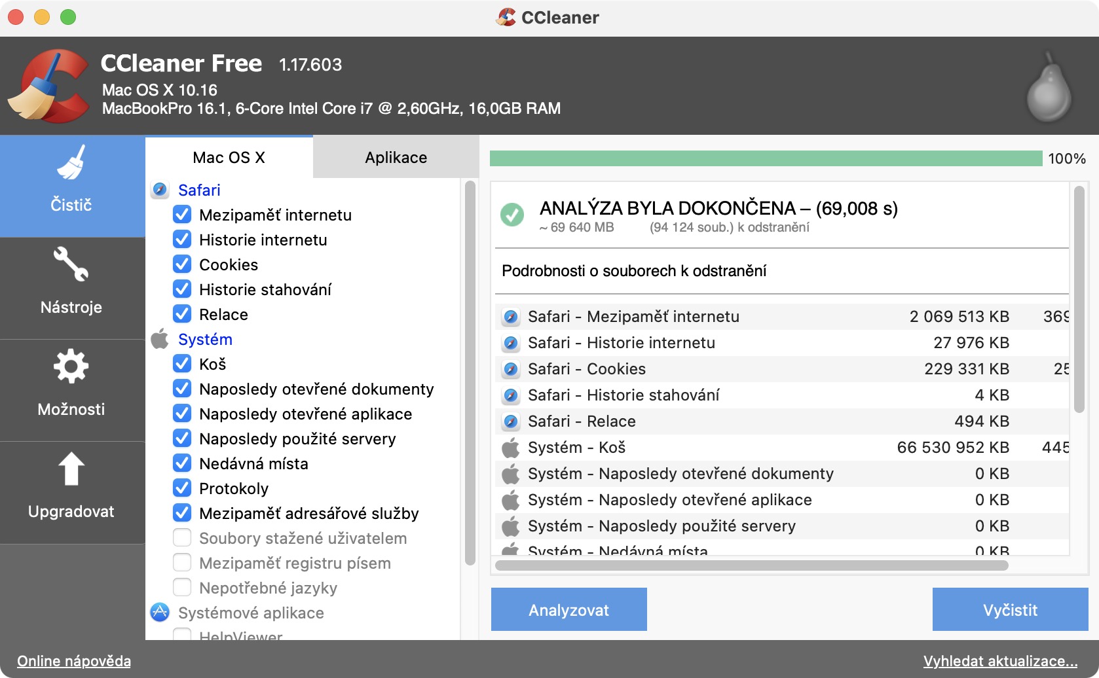
Task: Switch to the Mac OS X tab
Action: tap(229, 157)
